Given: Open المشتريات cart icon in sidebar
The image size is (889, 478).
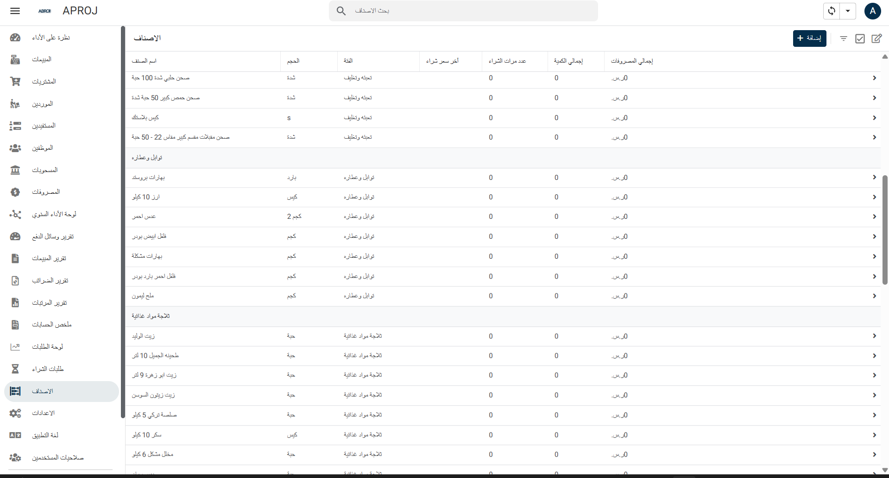Looking at the screenshot, I should pos(15,82).
